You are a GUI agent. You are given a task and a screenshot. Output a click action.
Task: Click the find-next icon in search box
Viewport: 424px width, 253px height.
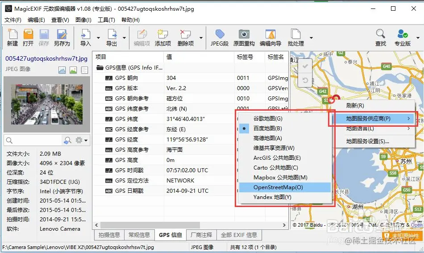coord(67,140)
